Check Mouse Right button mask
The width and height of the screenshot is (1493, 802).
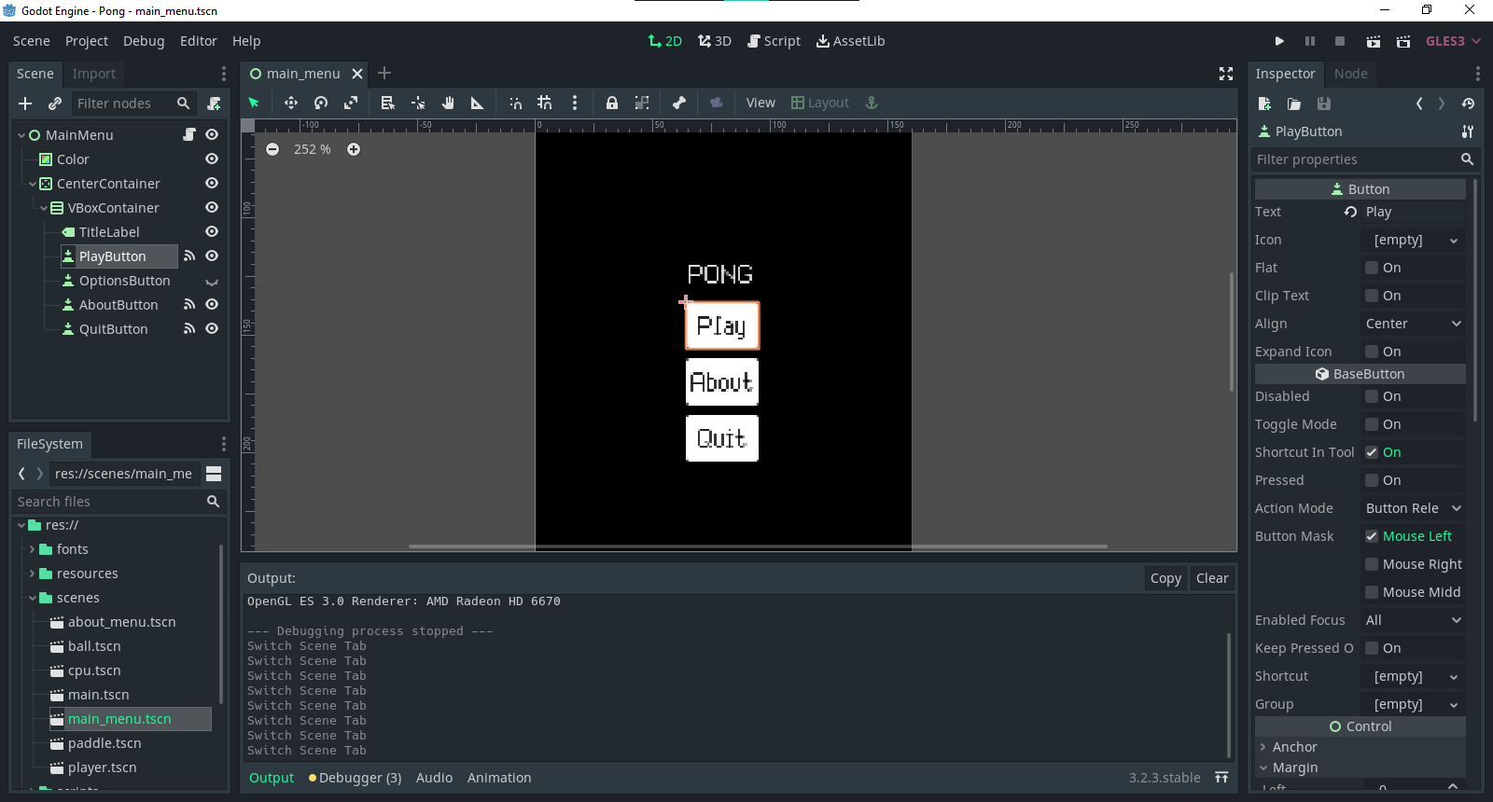point(1372,564)
